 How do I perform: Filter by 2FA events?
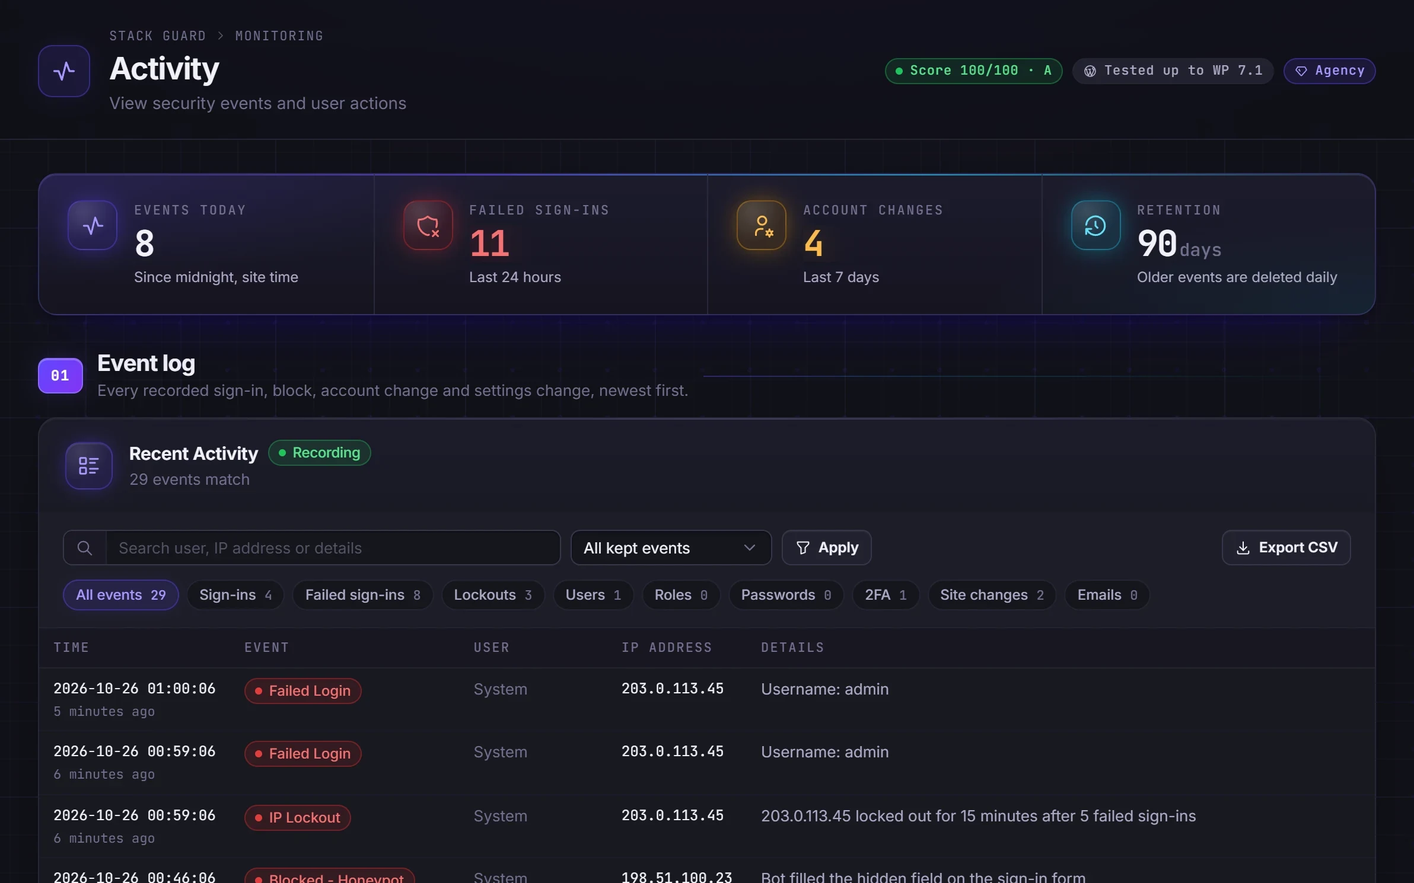886,595
